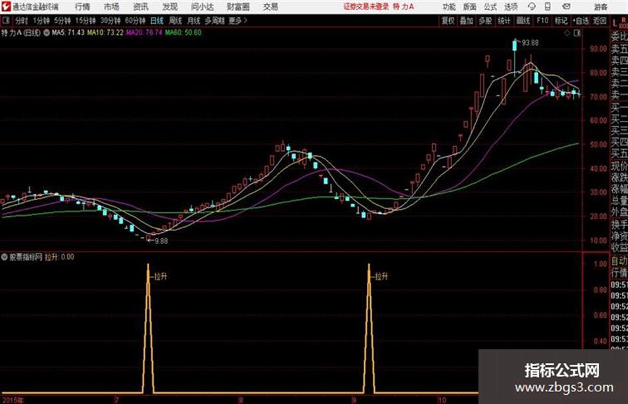Click the 拉升: 0.00 indicator value
Screen dimensions: 628x404
59,257
